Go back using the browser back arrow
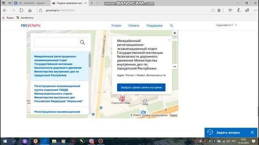The height and width of the screenshot is (145, 259). click(x=5, y=10)
